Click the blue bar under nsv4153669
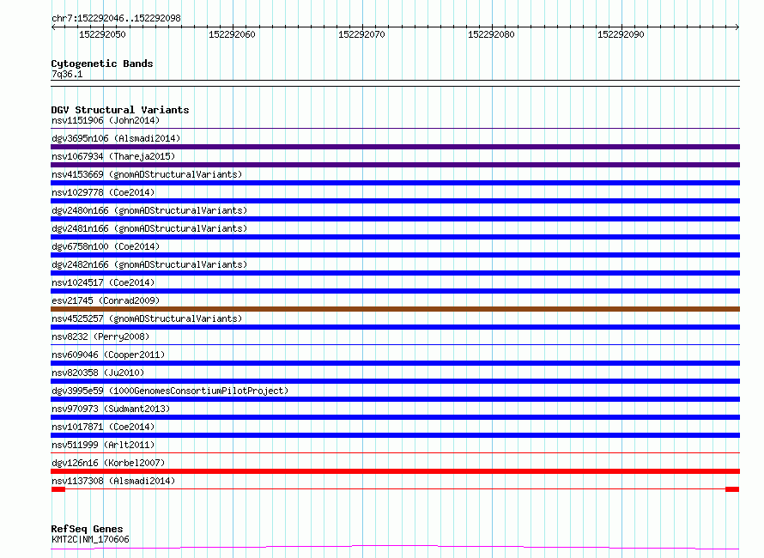Screen dimensions: 764x558 pos(395,183)
